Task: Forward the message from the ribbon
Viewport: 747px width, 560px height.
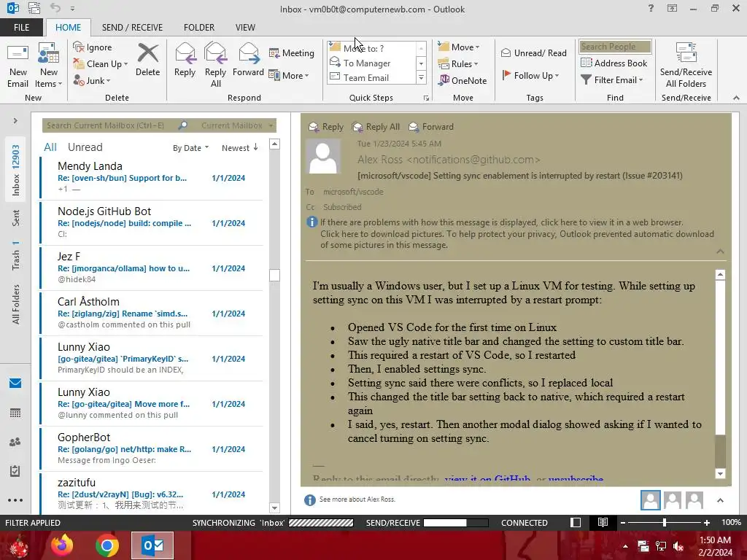Action: [248, 60]
